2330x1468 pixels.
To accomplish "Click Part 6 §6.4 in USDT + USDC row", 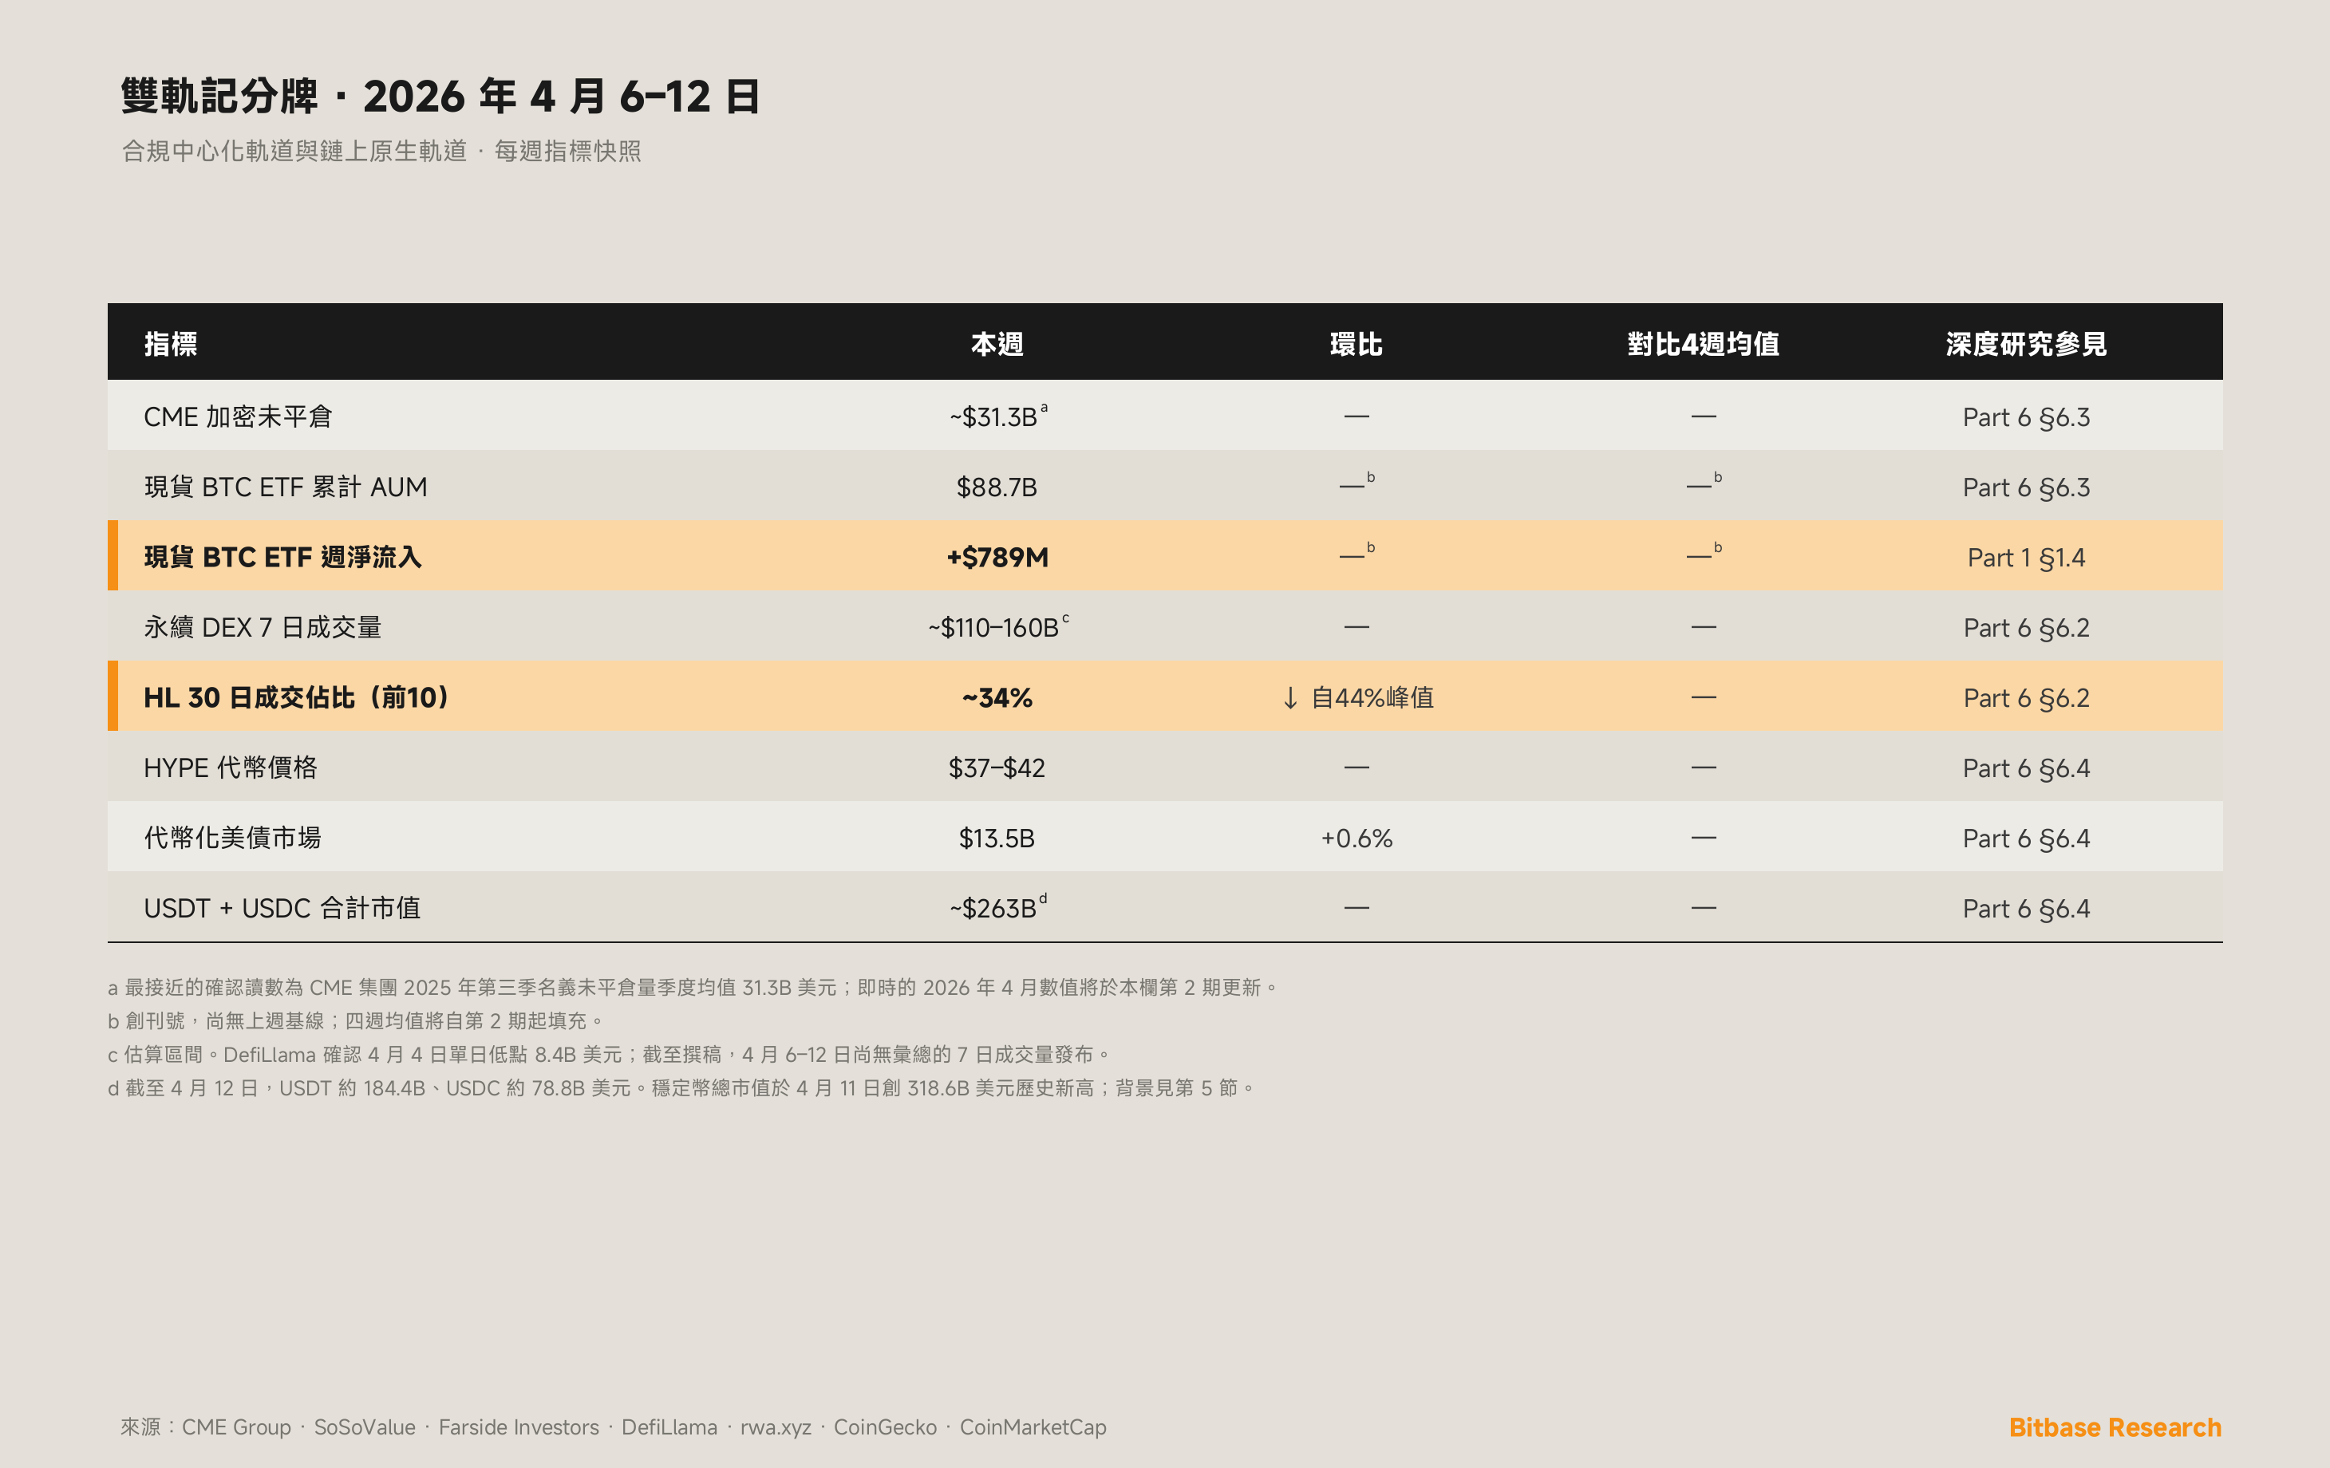I will tap(2026, 908).
